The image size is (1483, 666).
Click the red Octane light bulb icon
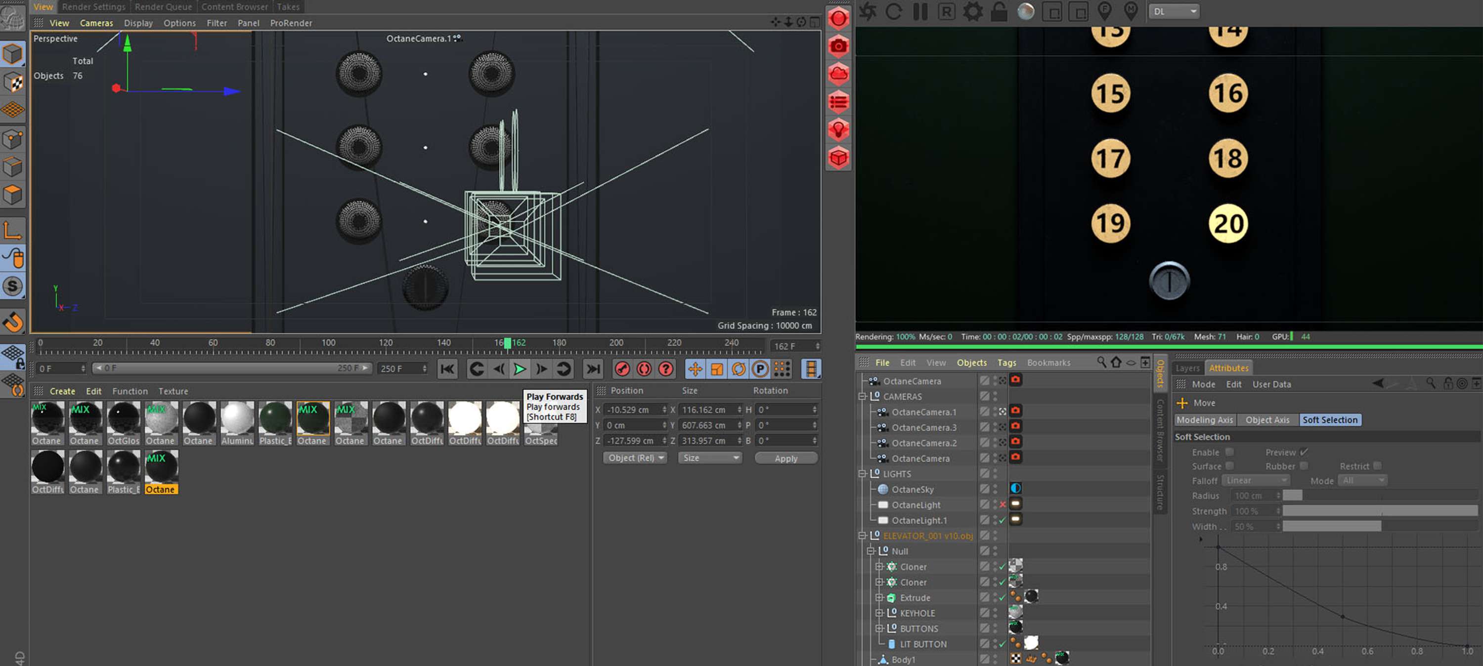point(839,129)
